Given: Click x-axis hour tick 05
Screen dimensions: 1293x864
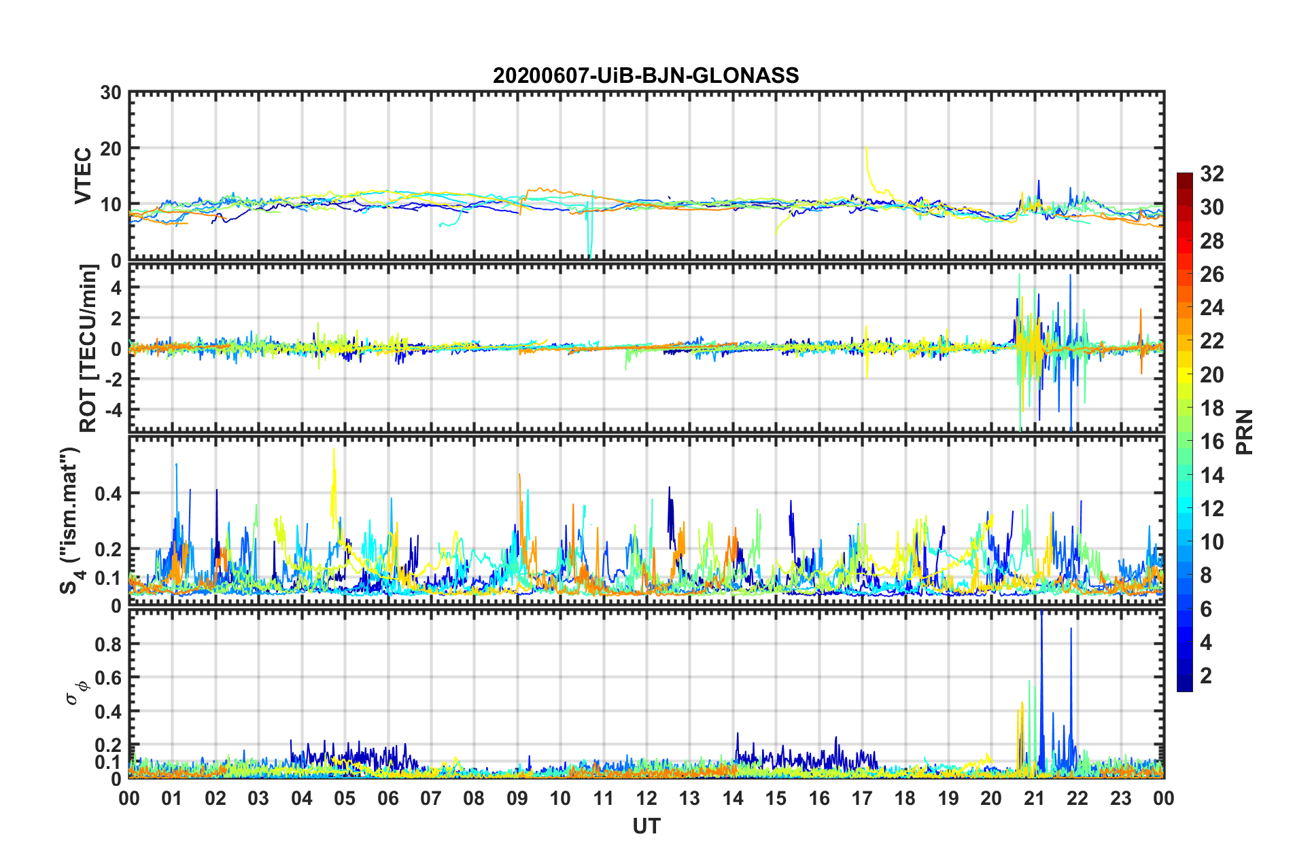Looking at the screenshot, I should 345,798.
